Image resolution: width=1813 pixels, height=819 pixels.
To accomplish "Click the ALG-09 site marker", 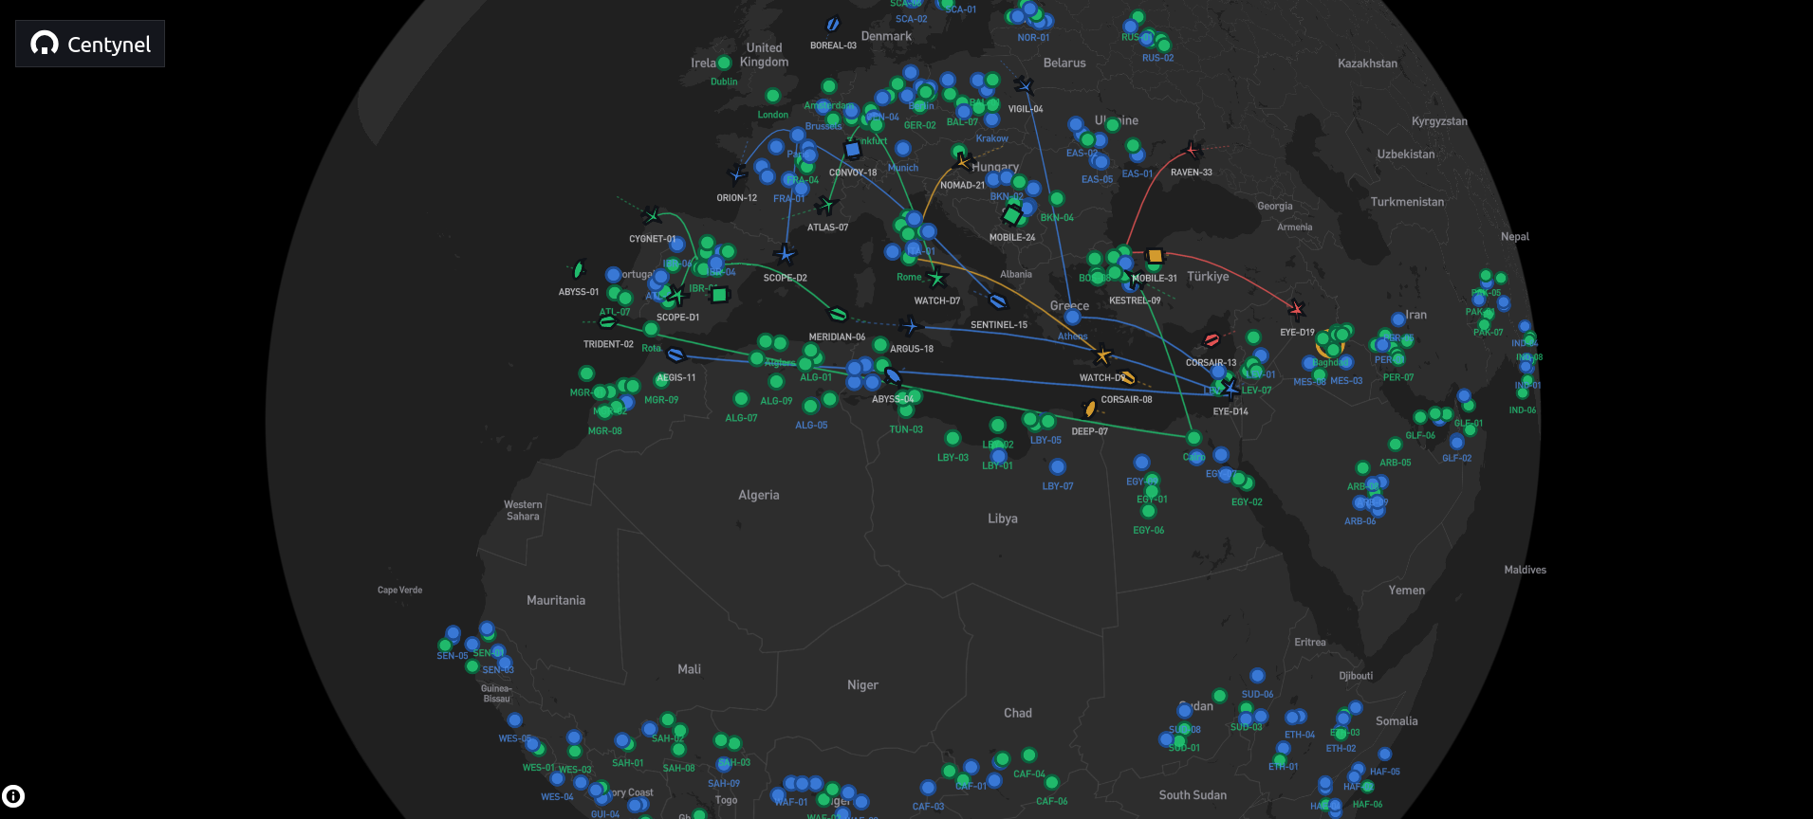I will coord(776,382).
